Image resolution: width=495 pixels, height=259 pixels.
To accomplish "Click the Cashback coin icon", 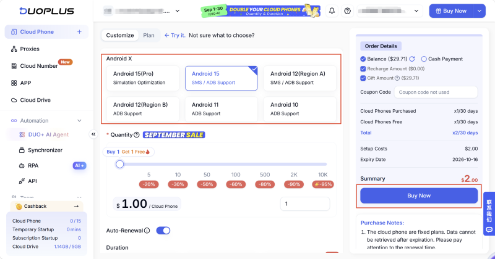I will pos(19,206).
